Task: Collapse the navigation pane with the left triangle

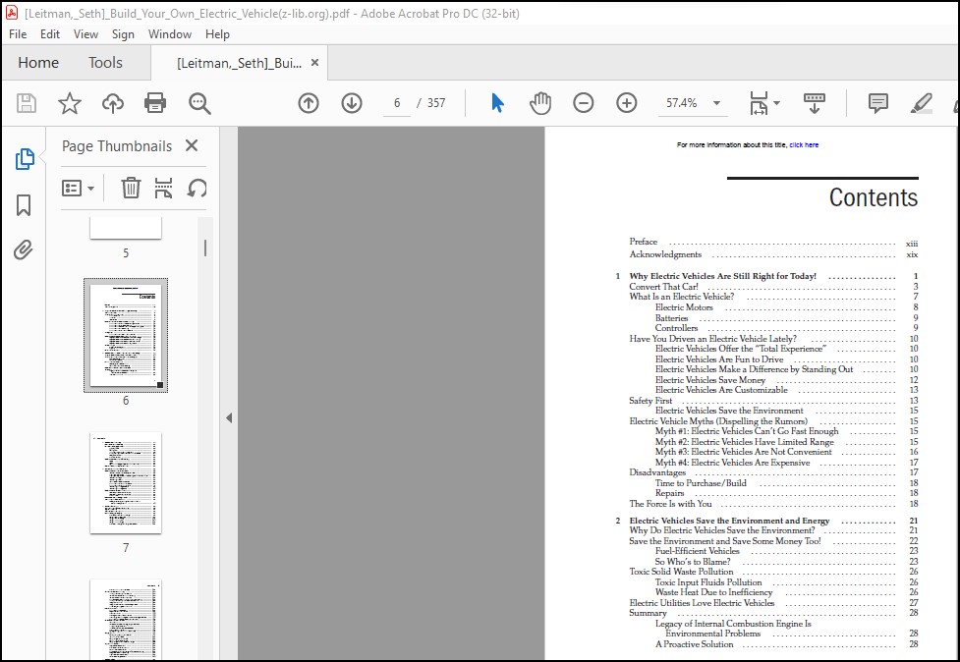Action: click(229, 417)
